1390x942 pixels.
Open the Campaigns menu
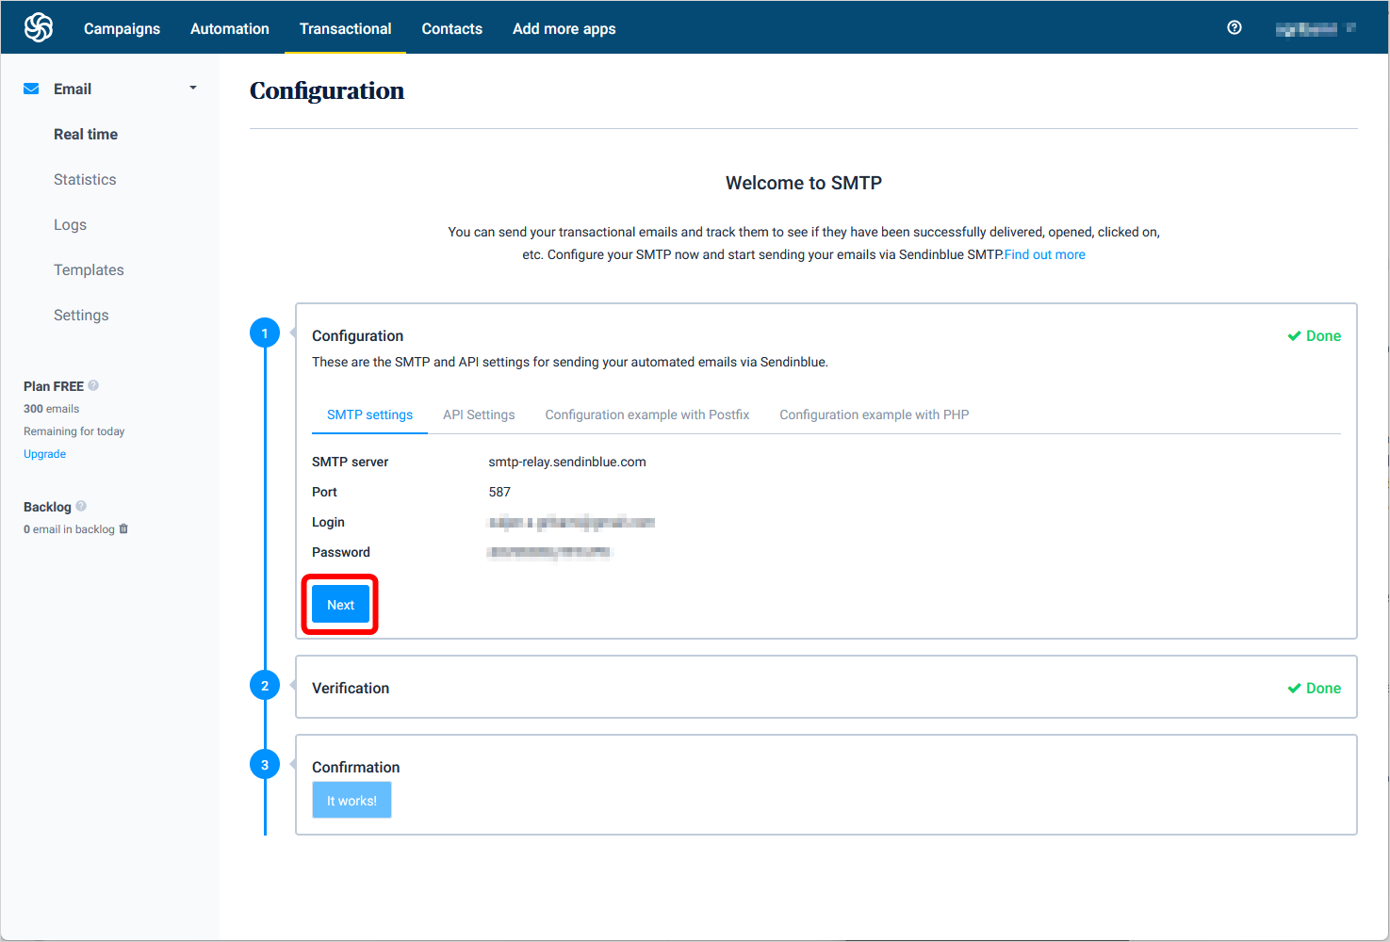(x=122, y=28)
